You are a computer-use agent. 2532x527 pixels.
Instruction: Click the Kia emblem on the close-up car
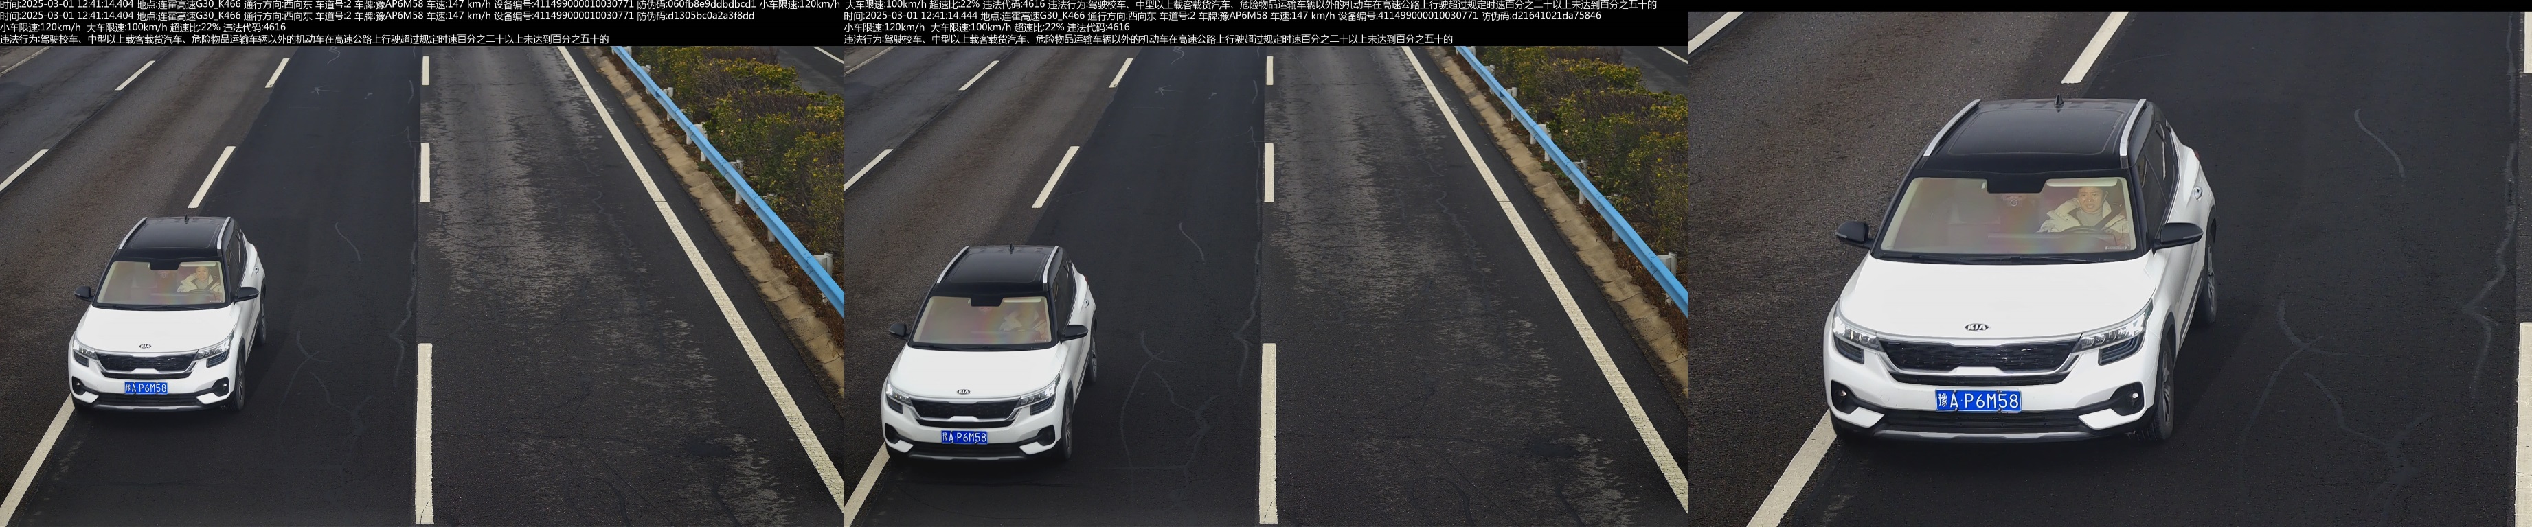click(1976, 327)
